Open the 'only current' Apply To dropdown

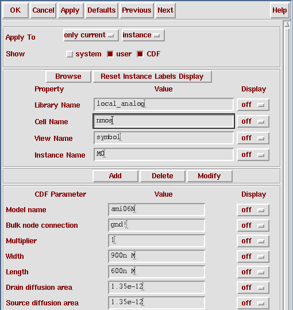[x=91, y=35]
